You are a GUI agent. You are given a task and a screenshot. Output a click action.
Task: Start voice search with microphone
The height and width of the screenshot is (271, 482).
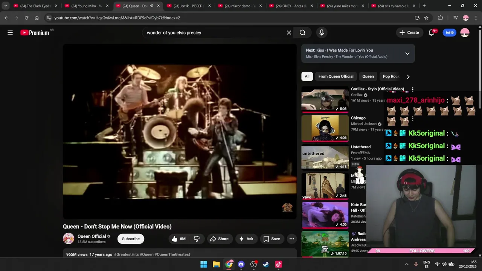pyautogui.click(x=322, y=33)
